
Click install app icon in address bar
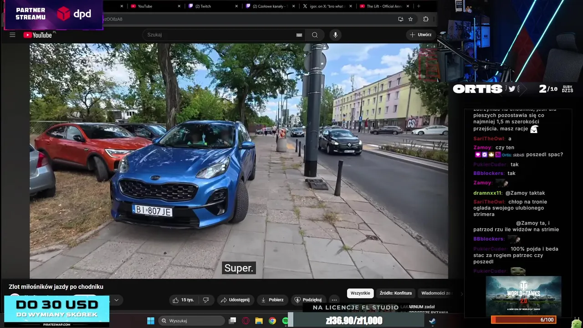(x=400, y=19)
